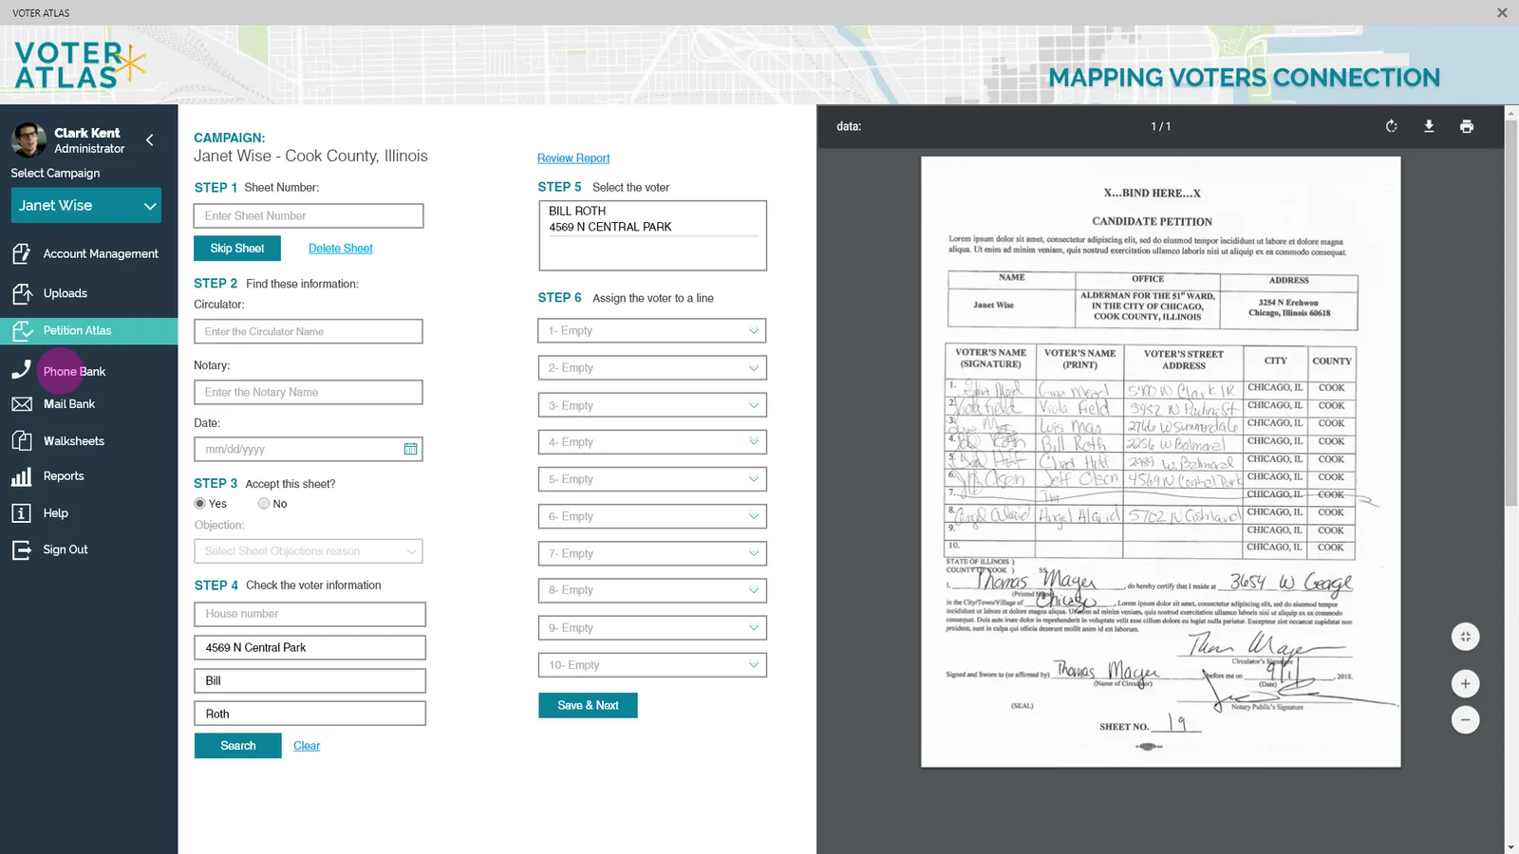Click the Voter Atlas logo
This screenshot has width=1519, height=854.
(x=80, y=65)
